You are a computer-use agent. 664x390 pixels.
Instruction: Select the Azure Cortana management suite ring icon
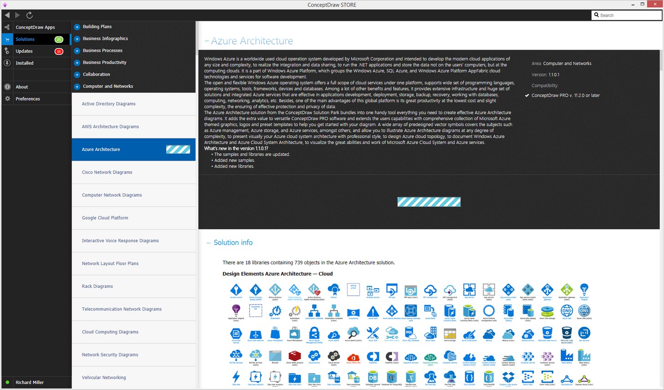(489, 311)
